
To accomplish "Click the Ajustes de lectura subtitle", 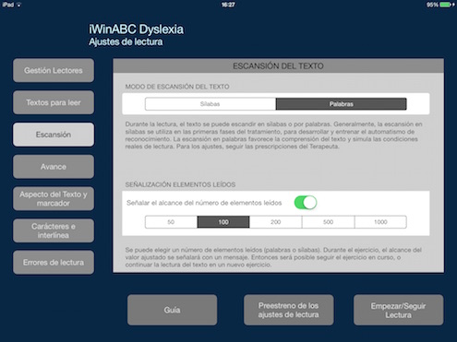I will [x=126, y=41].
